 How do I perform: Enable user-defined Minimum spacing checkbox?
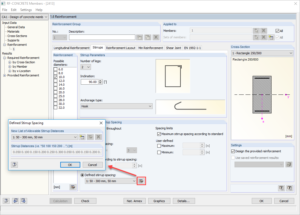[x=159, y=153]
